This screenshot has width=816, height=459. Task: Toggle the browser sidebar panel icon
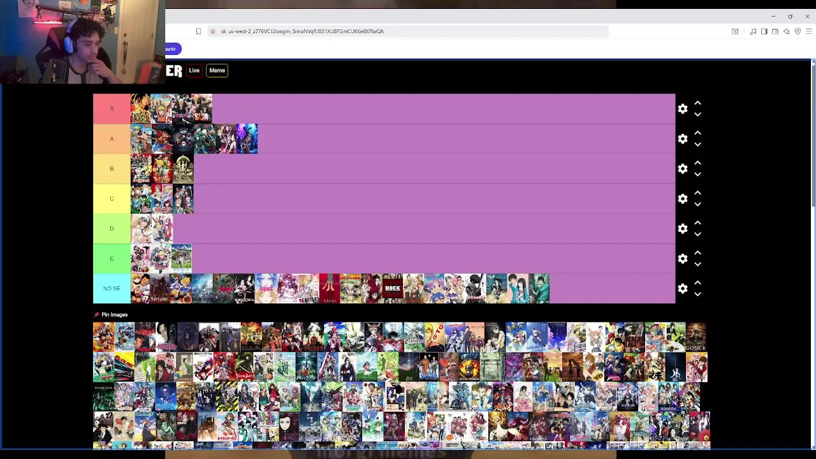(764, 31)
